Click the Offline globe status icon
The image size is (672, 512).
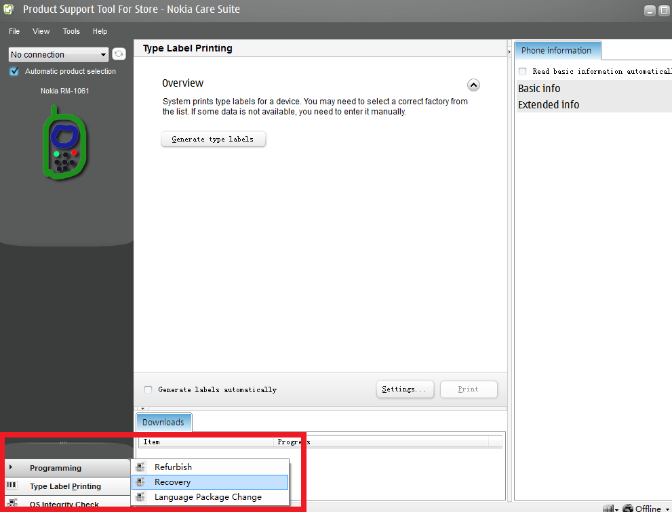point(628,508)
